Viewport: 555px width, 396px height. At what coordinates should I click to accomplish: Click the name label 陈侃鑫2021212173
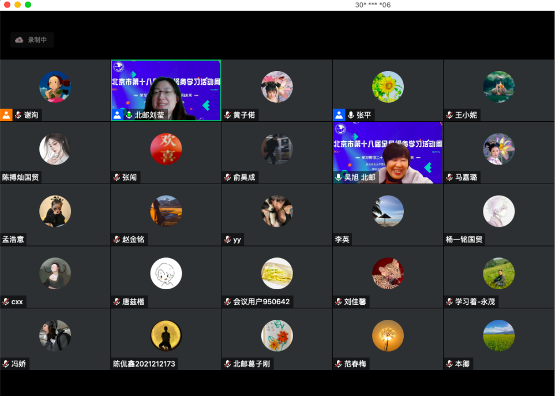click(144, 364)
